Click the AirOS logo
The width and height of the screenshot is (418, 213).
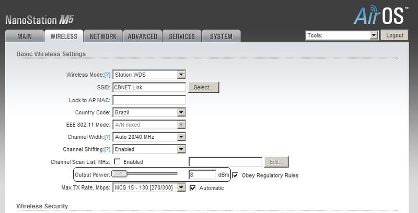pyautogui.click(x=381, y=16)
